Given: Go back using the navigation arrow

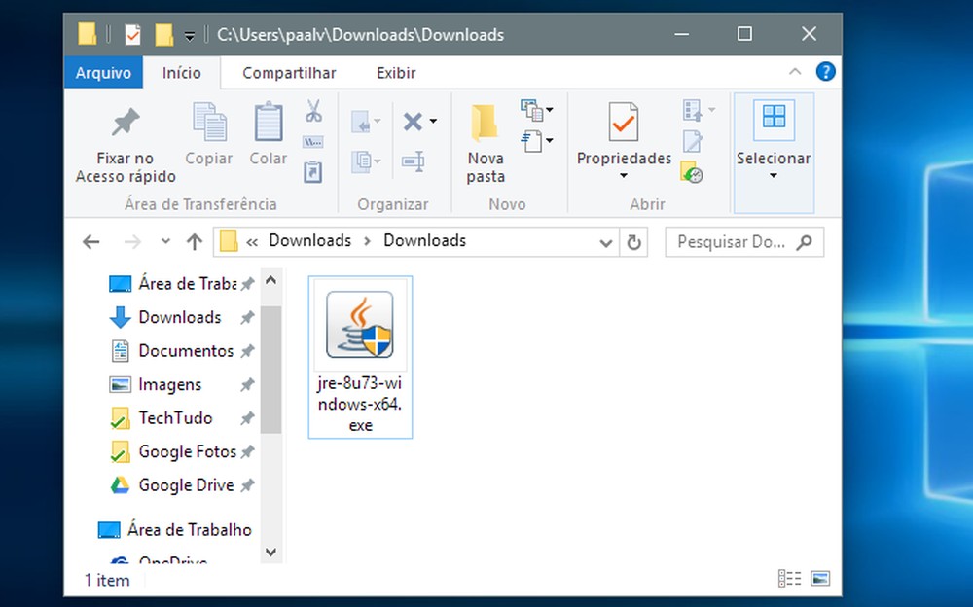Looking at the screenshot, I should [90, 241].
